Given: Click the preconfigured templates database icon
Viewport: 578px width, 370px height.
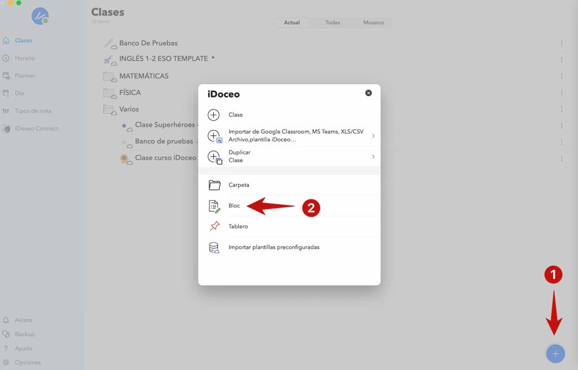Looking at the screenshot, I should coord(214,247).
